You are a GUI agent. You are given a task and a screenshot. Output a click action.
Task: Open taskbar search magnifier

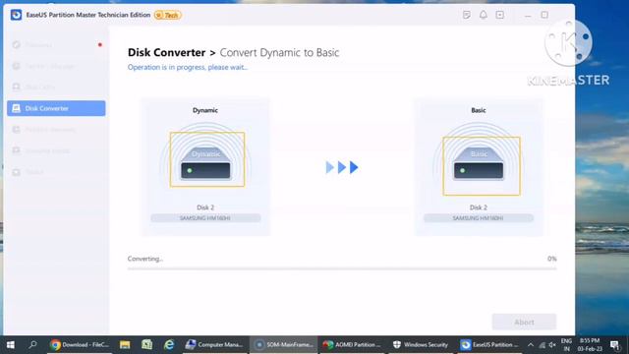[32, 345]
